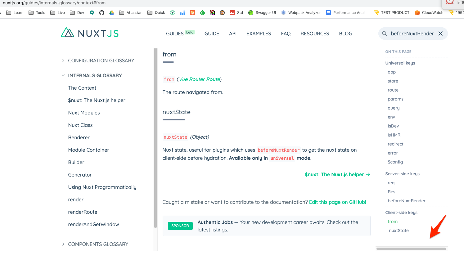Open the GitHub bookmark icon

tap(102, 13)
